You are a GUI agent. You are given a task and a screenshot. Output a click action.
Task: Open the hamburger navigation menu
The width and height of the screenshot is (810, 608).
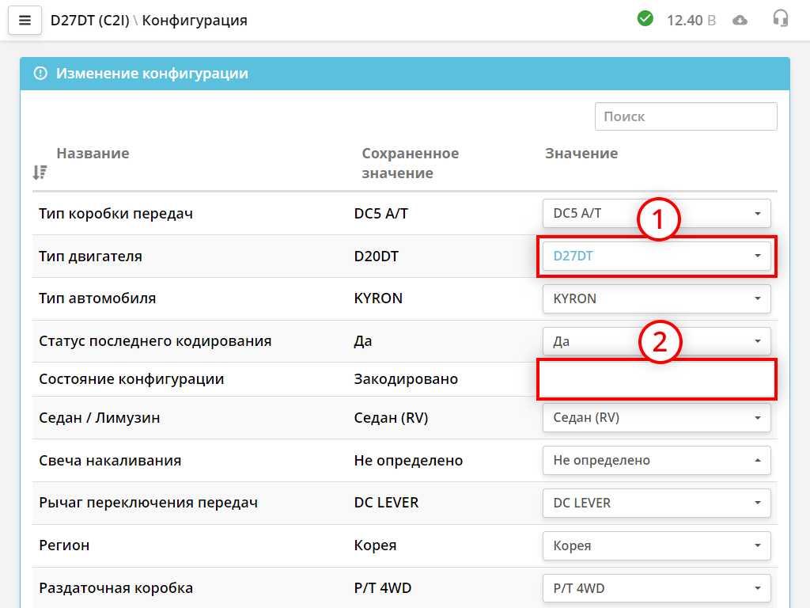tap(25, 20)
